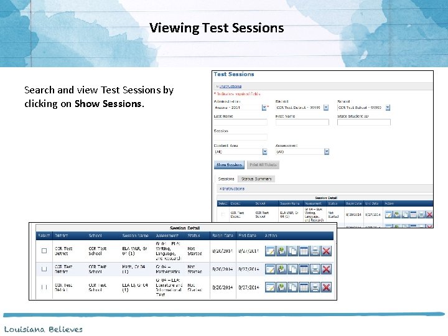
Task: Copy the ELA LI, Gr 04 session
Action: pyautogui.click(x=292, y=287)
